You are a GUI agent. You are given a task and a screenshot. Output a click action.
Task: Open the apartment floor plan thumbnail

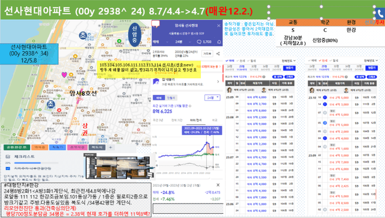(120, 167)
